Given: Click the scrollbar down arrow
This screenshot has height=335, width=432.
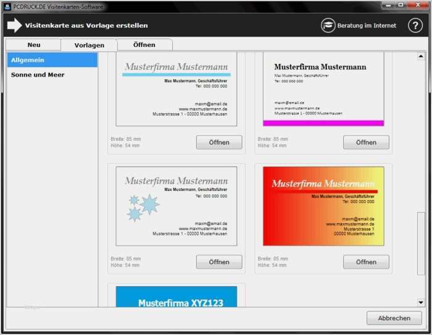Looking at the screenshot, I should point(421,302).
